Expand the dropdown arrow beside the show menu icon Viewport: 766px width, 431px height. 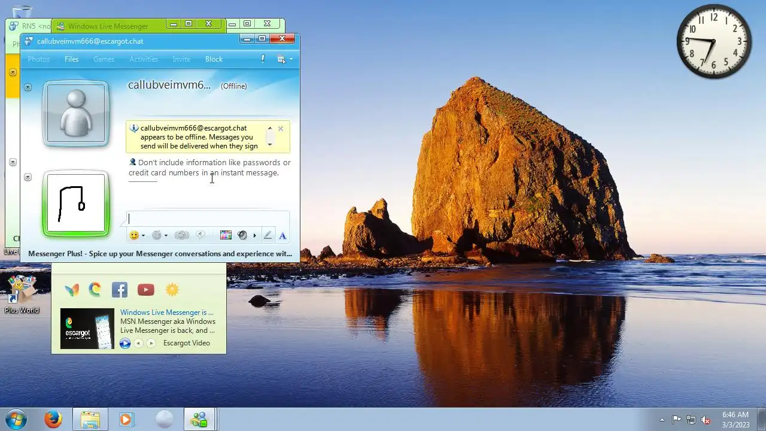[x=291, y=59]
